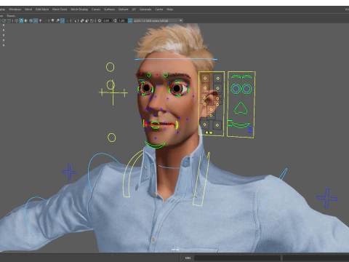
Task: Select the top-right square control in picker panel
Action: click(218, 79)
